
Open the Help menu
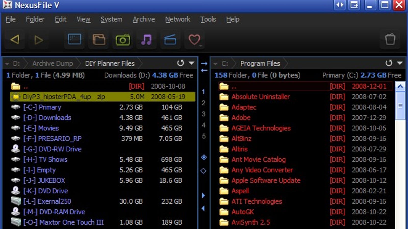click(x=233, y=19)
